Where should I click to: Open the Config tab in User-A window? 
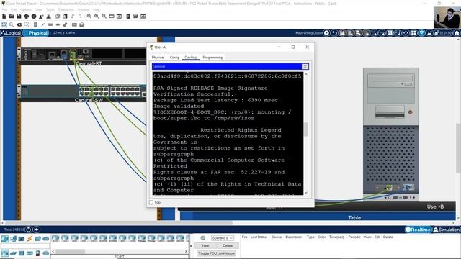click(174, 58)
